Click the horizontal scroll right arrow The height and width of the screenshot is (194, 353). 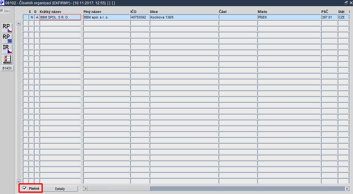[x=347, y=188]
